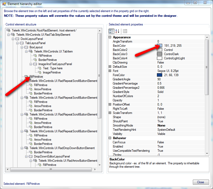Collapse the TabItem tree node
The image size is (213, 189).
(26, 51)
